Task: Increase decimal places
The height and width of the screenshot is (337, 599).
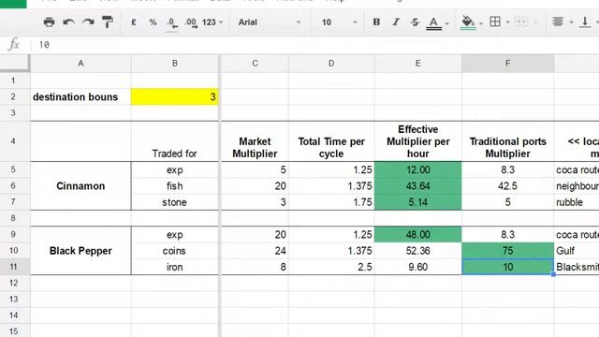Action: point(191,22)
